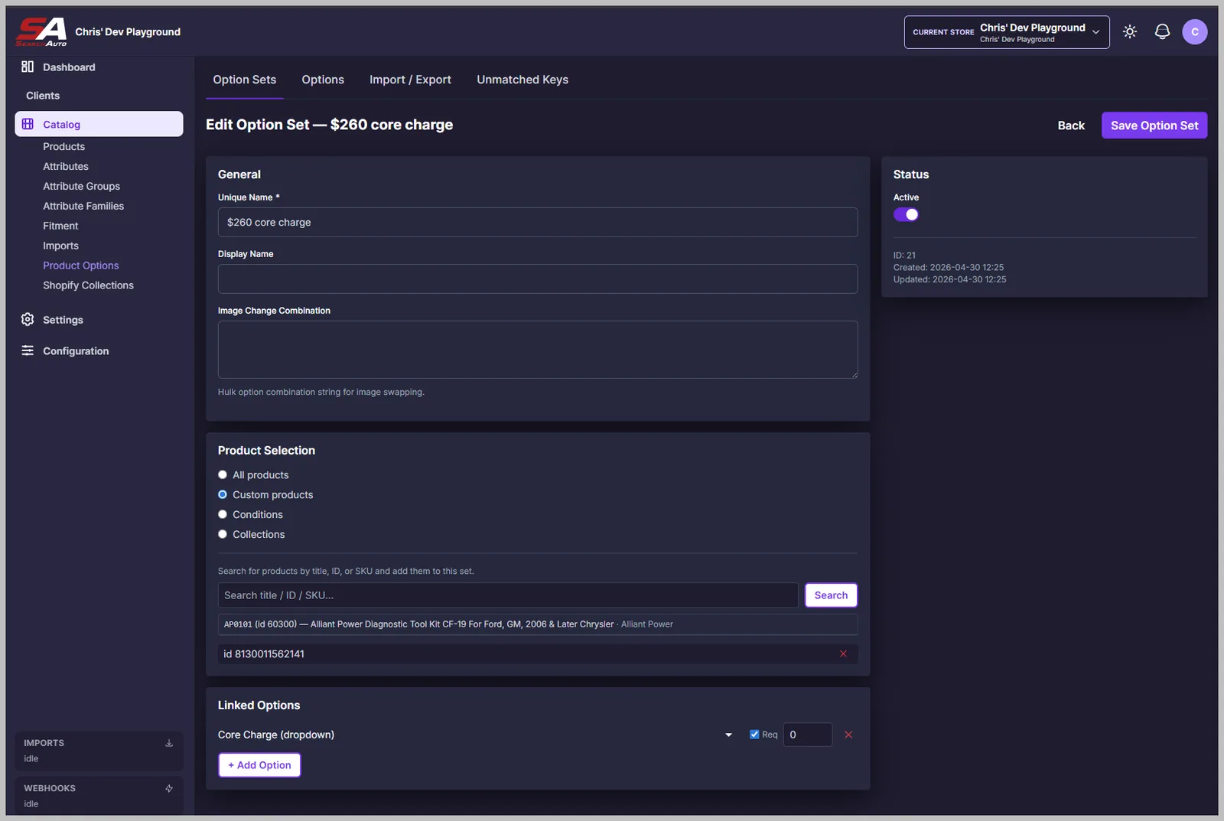Switch to the Option Sets tab
The image size is (1224, 821).
coord(245,80)
